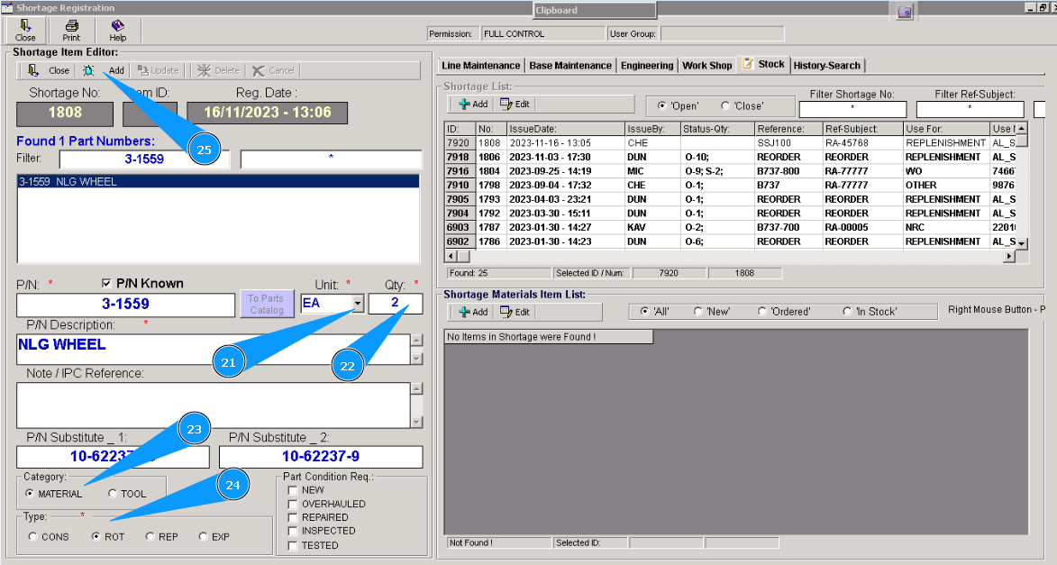The image size is (1057, 565).
Task: Select the 3-1559 NLG WHEEL list entry
Action: 68,182
